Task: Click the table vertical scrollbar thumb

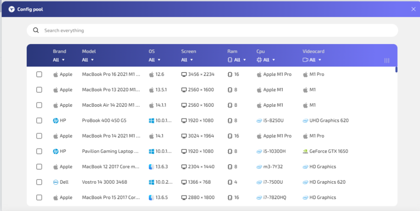Action: coord(397,70)
